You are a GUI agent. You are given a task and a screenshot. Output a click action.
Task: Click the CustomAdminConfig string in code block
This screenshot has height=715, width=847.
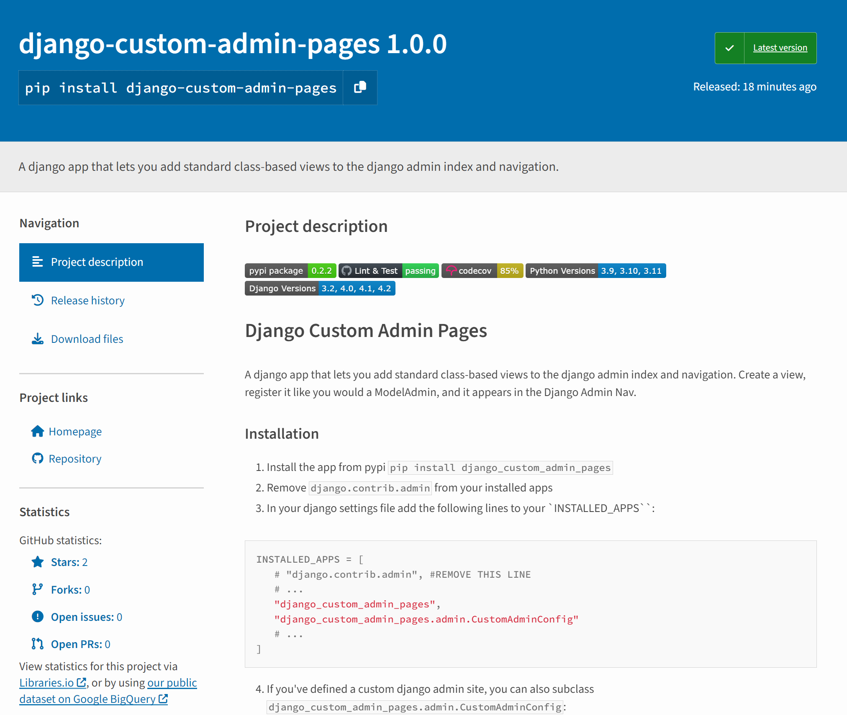pyautogui.click(x=426, y=620)
